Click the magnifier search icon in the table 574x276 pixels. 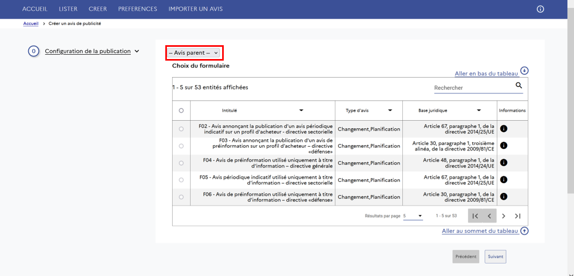(519, 85)
